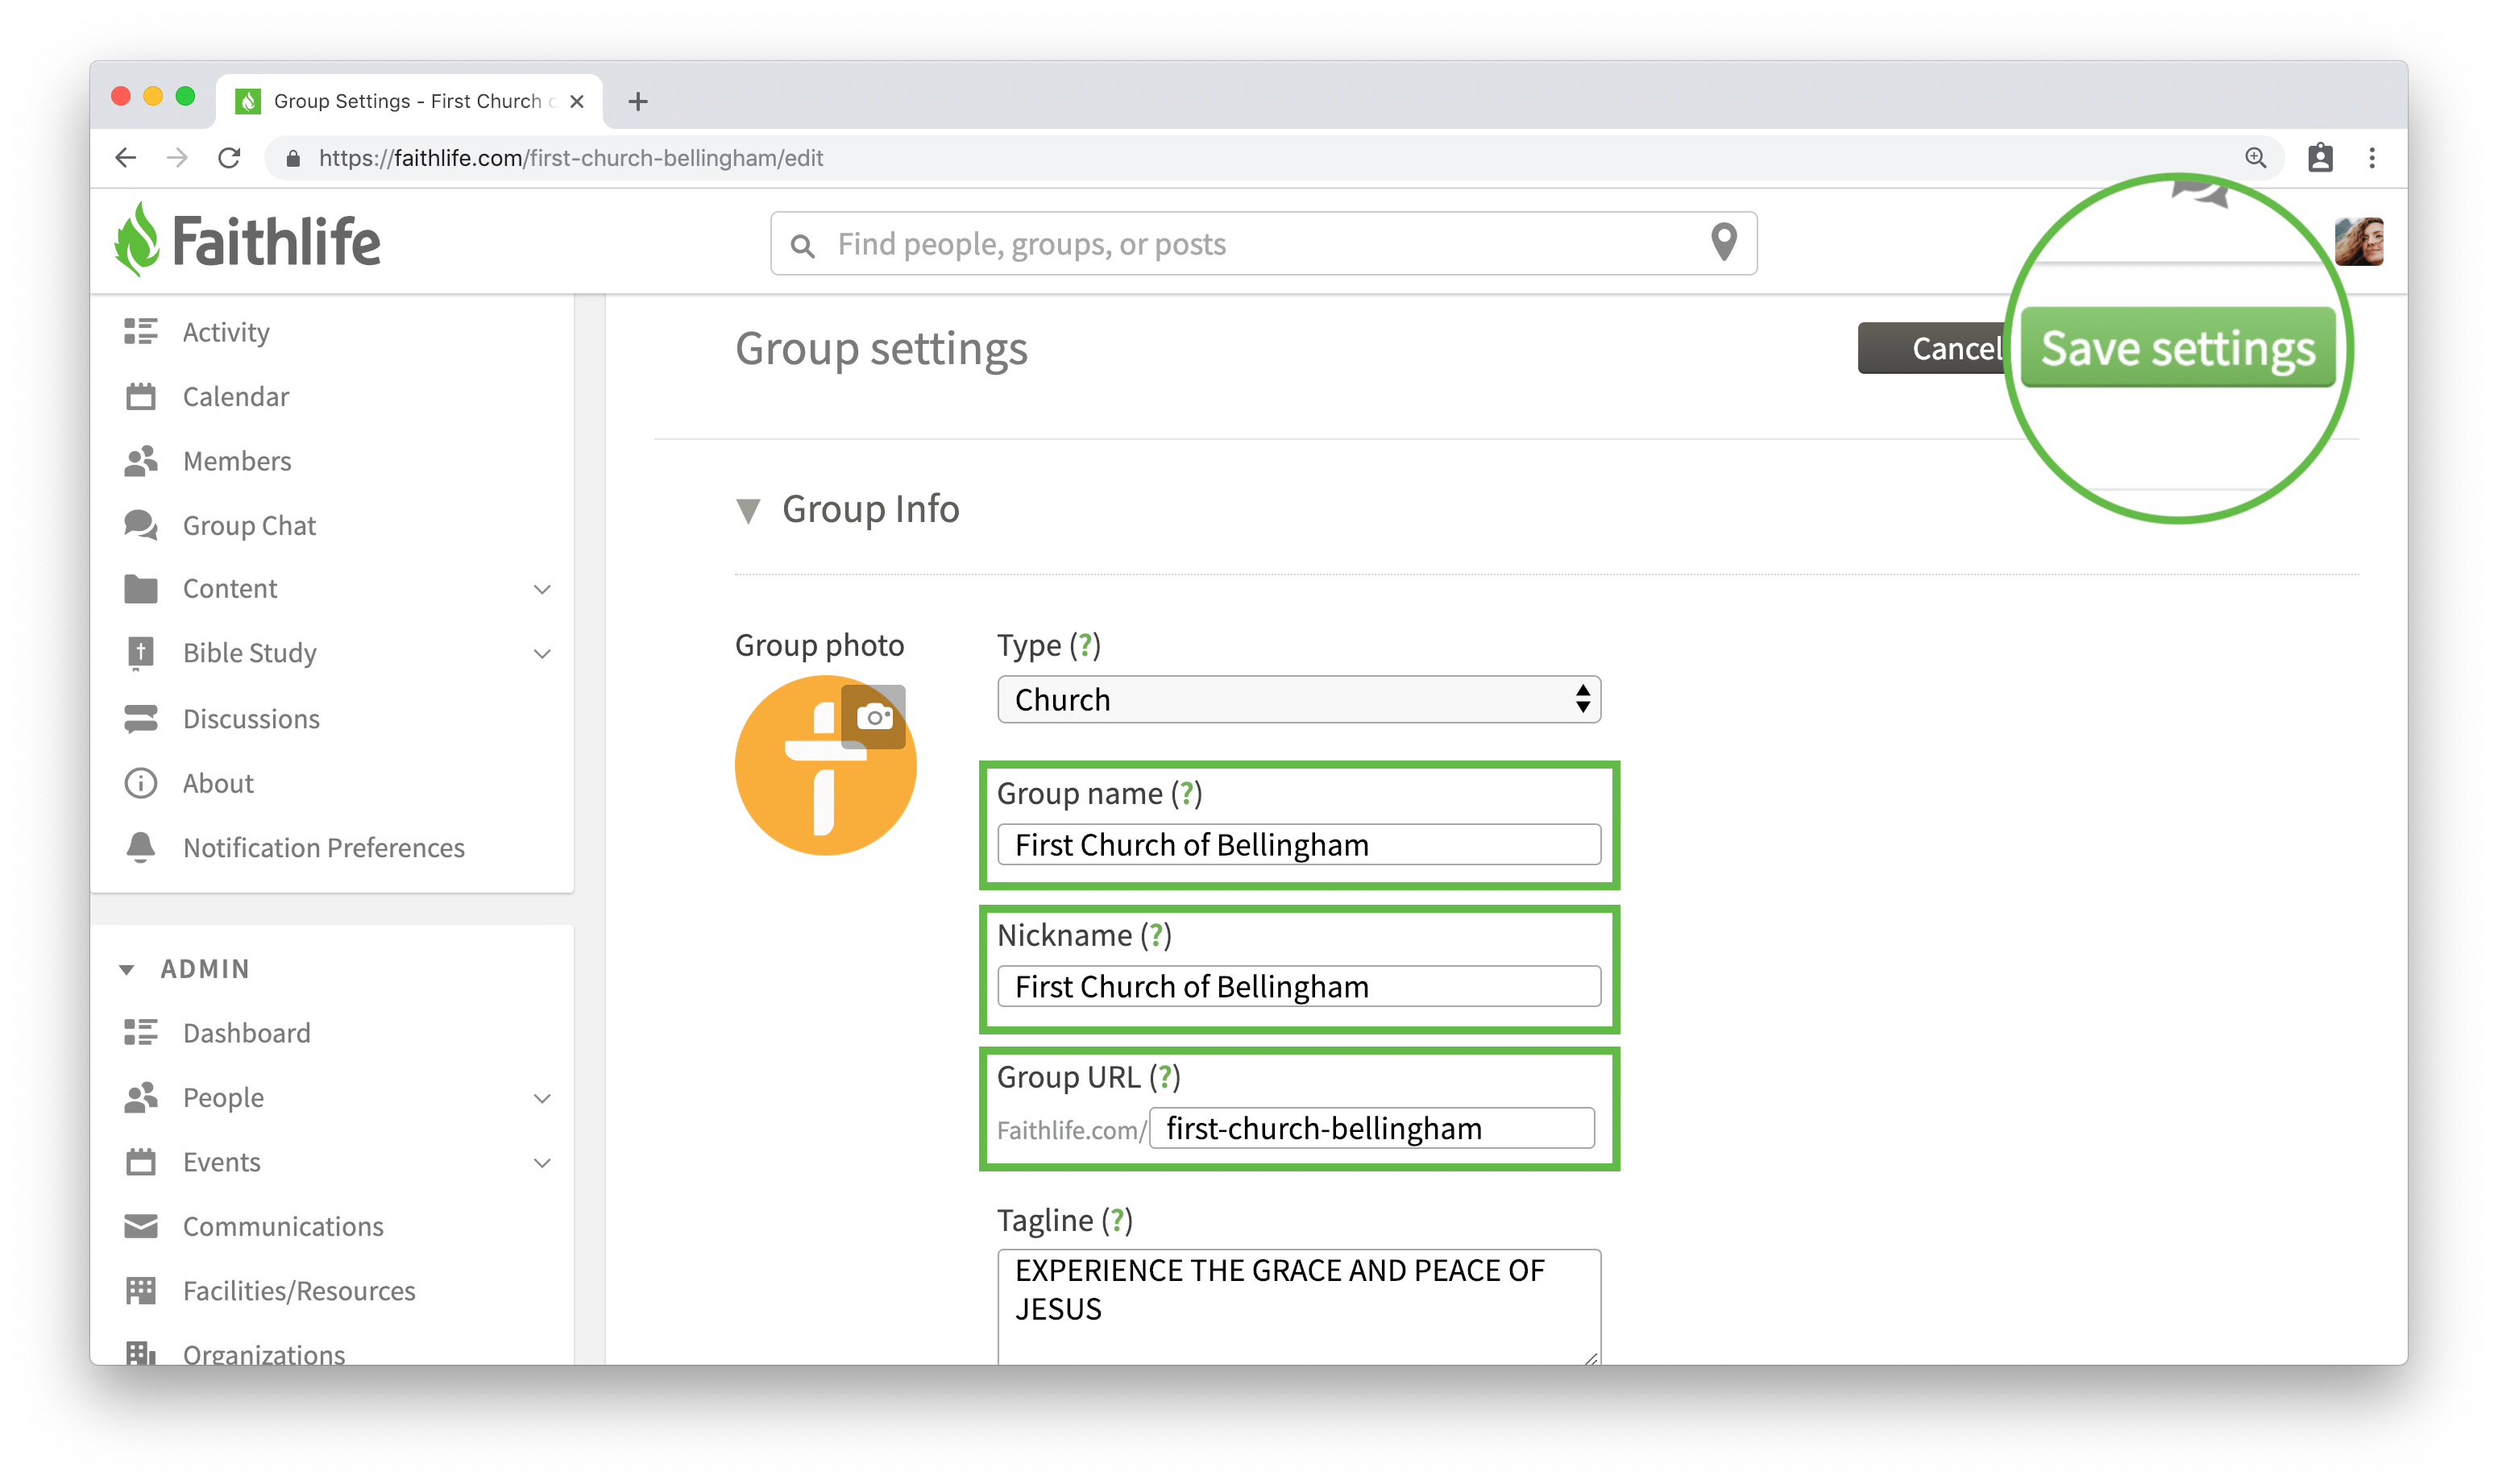Click the Find people, groups, or posts search box
This screenshot has height=1484, width=2498.
pyautogui.click(x=1263, y=243)
